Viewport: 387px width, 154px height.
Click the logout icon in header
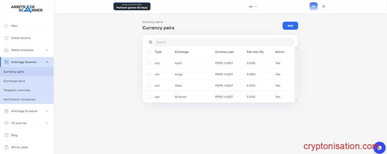click(324, 6)
